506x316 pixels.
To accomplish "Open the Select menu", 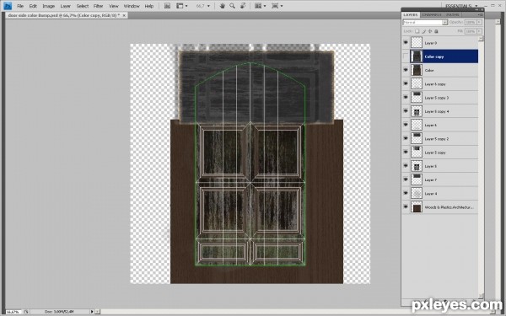I will click(83, 6).
